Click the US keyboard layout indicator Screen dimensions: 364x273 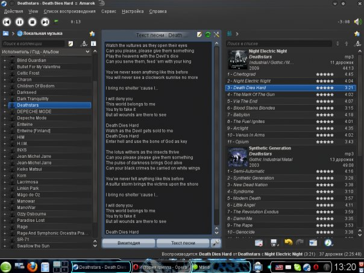279,268
